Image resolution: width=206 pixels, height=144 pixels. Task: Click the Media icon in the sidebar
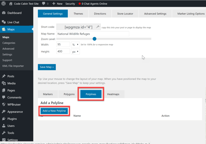[4, 83]
